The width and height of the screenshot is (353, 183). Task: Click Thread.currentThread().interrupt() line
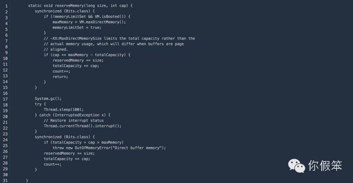(x=82, y=126)
